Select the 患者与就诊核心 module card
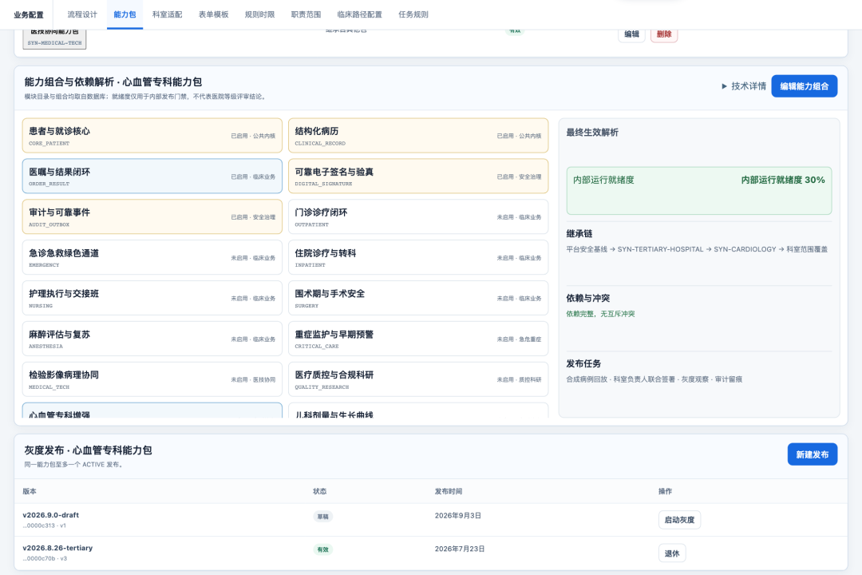The width and height of the screenshot is (862, 575). (152, 135)
